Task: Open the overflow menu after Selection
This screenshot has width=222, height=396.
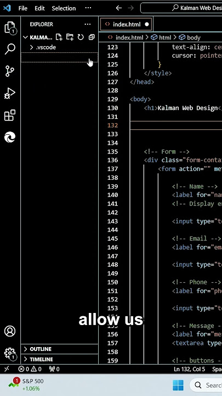Action: (88, 8)
